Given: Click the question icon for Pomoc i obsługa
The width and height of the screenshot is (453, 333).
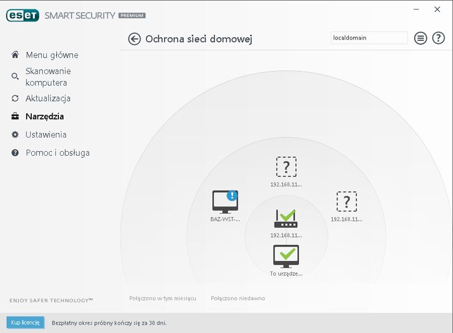Looking at the screenshot, I should pos(15,153).
